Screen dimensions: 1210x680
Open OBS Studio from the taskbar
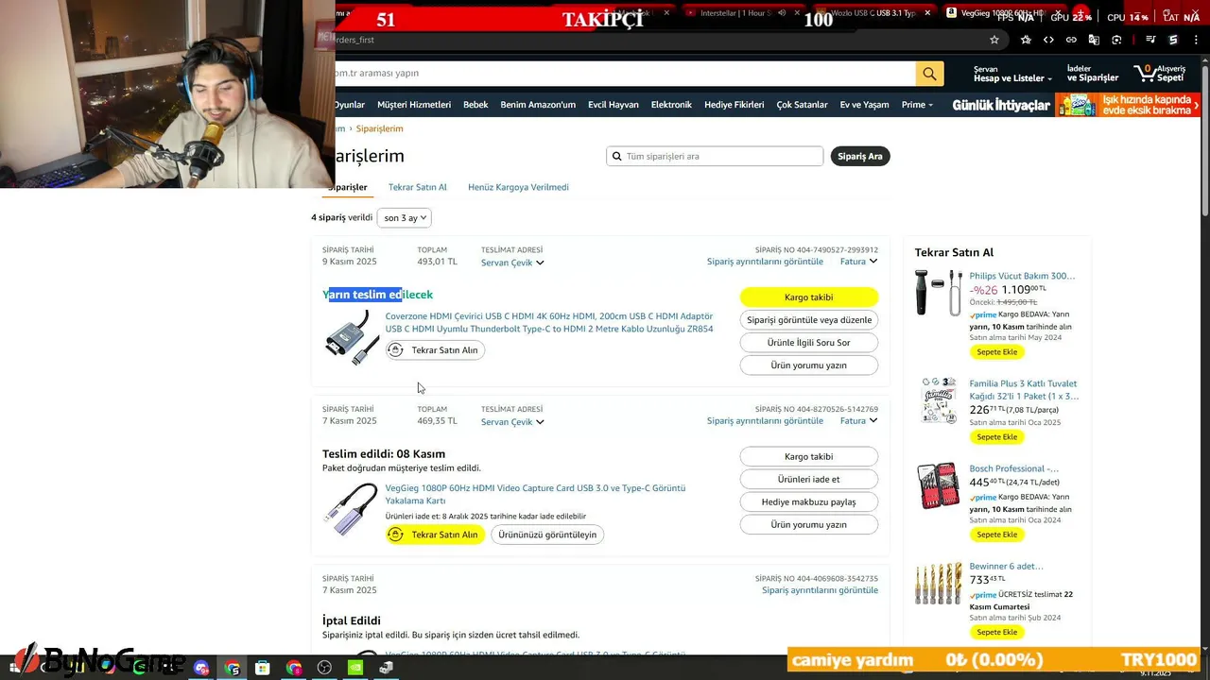(x=325, y=668)
